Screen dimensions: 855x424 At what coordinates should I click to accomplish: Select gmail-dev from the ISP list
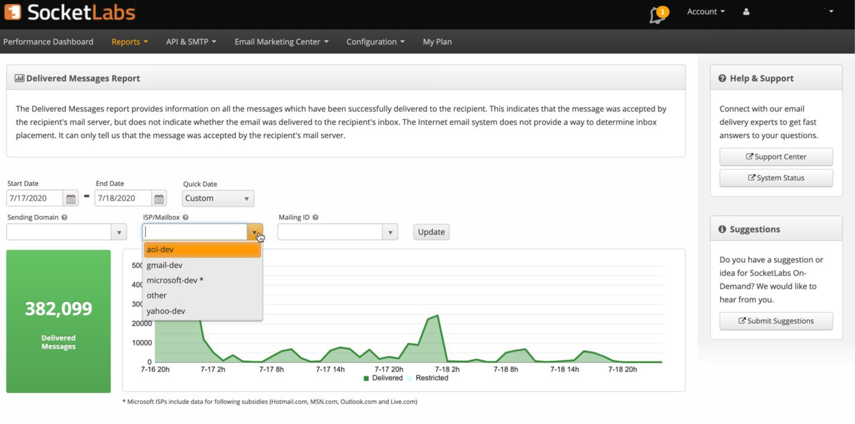202,265
